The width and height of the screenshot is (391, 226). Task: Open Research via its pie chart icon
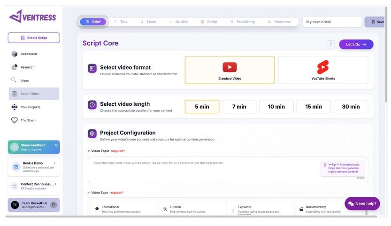pyautogui.click(x=14, y=67)
